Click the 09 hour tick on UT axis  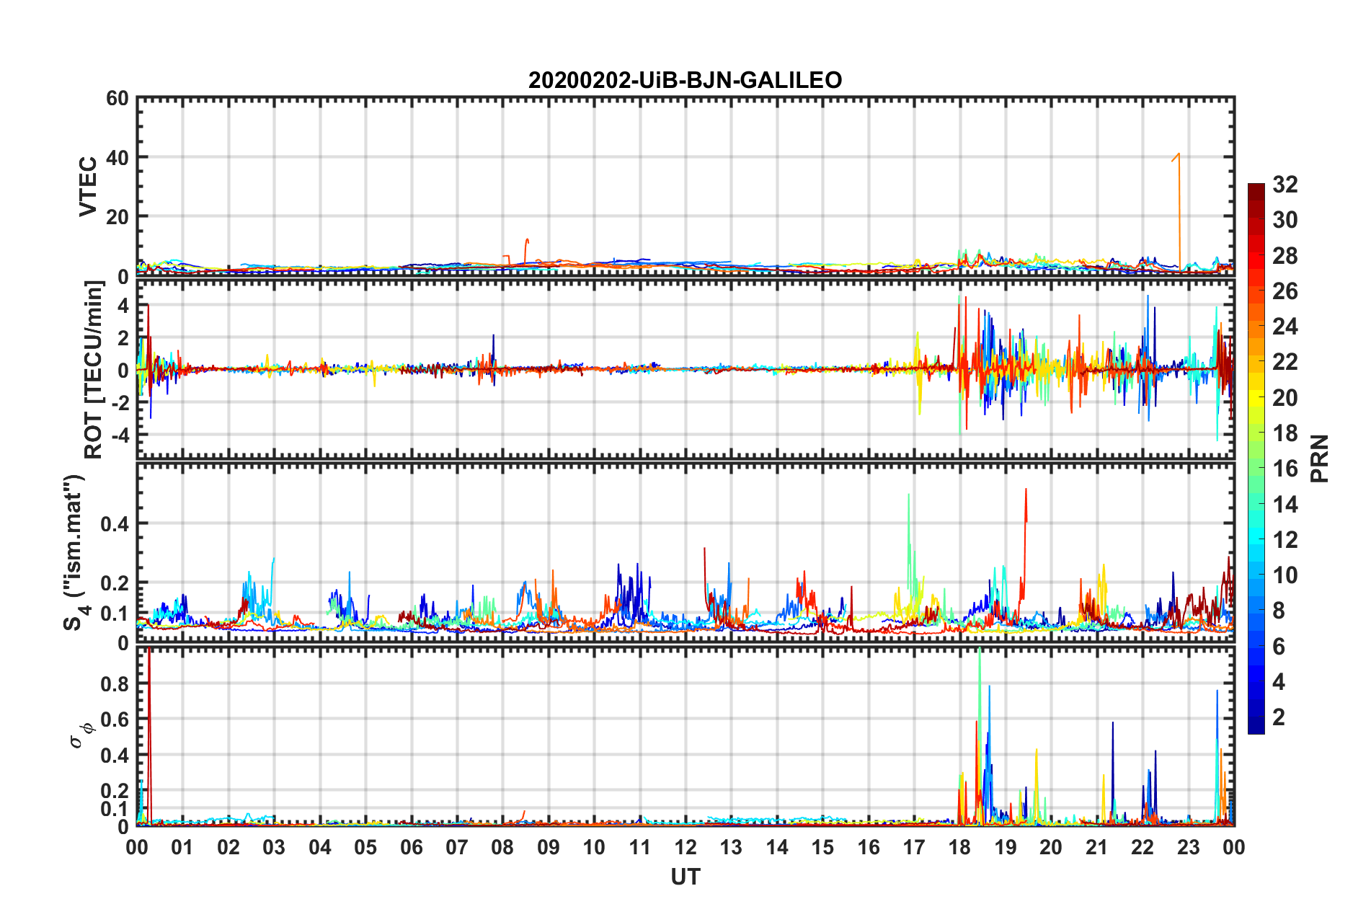[549, 848]
